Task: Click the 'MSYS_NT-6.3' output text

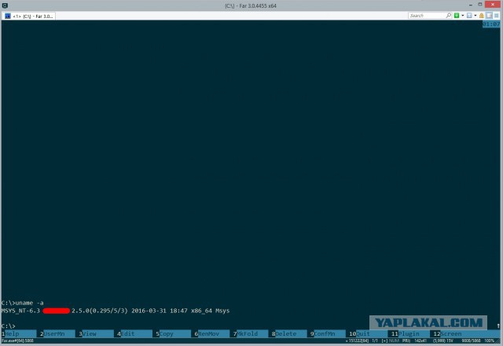Action: [20, 311]
